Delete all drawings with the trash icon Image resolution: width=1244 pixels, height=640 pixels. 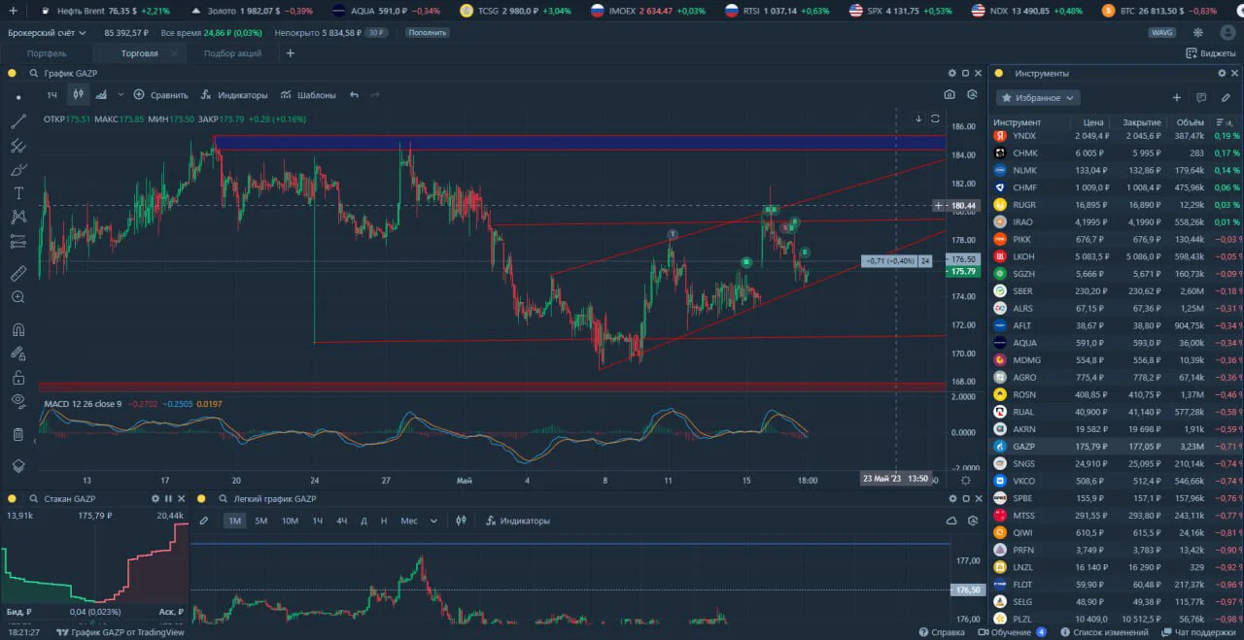18,434
